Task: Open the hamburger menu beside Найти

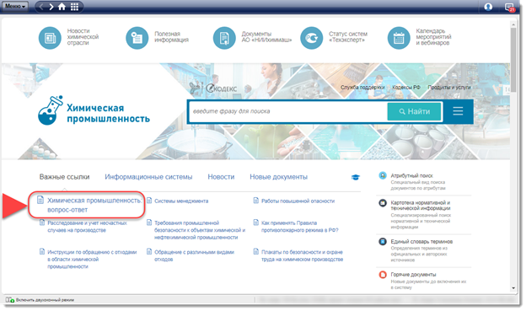Action: point(458,111)
